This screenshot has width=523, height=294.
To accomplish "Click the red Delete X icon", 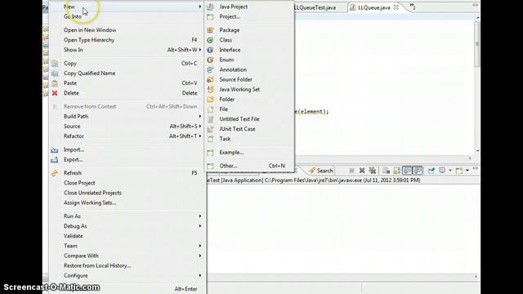I will [x=55, y=93].
